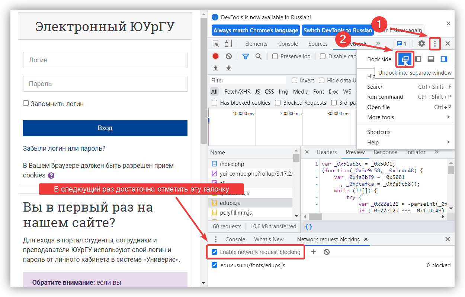Image resolution: width=465 pixels, height=297 pixels.
Task: Check the Has blocked cookies checkbox
Action: pos(215,103)
